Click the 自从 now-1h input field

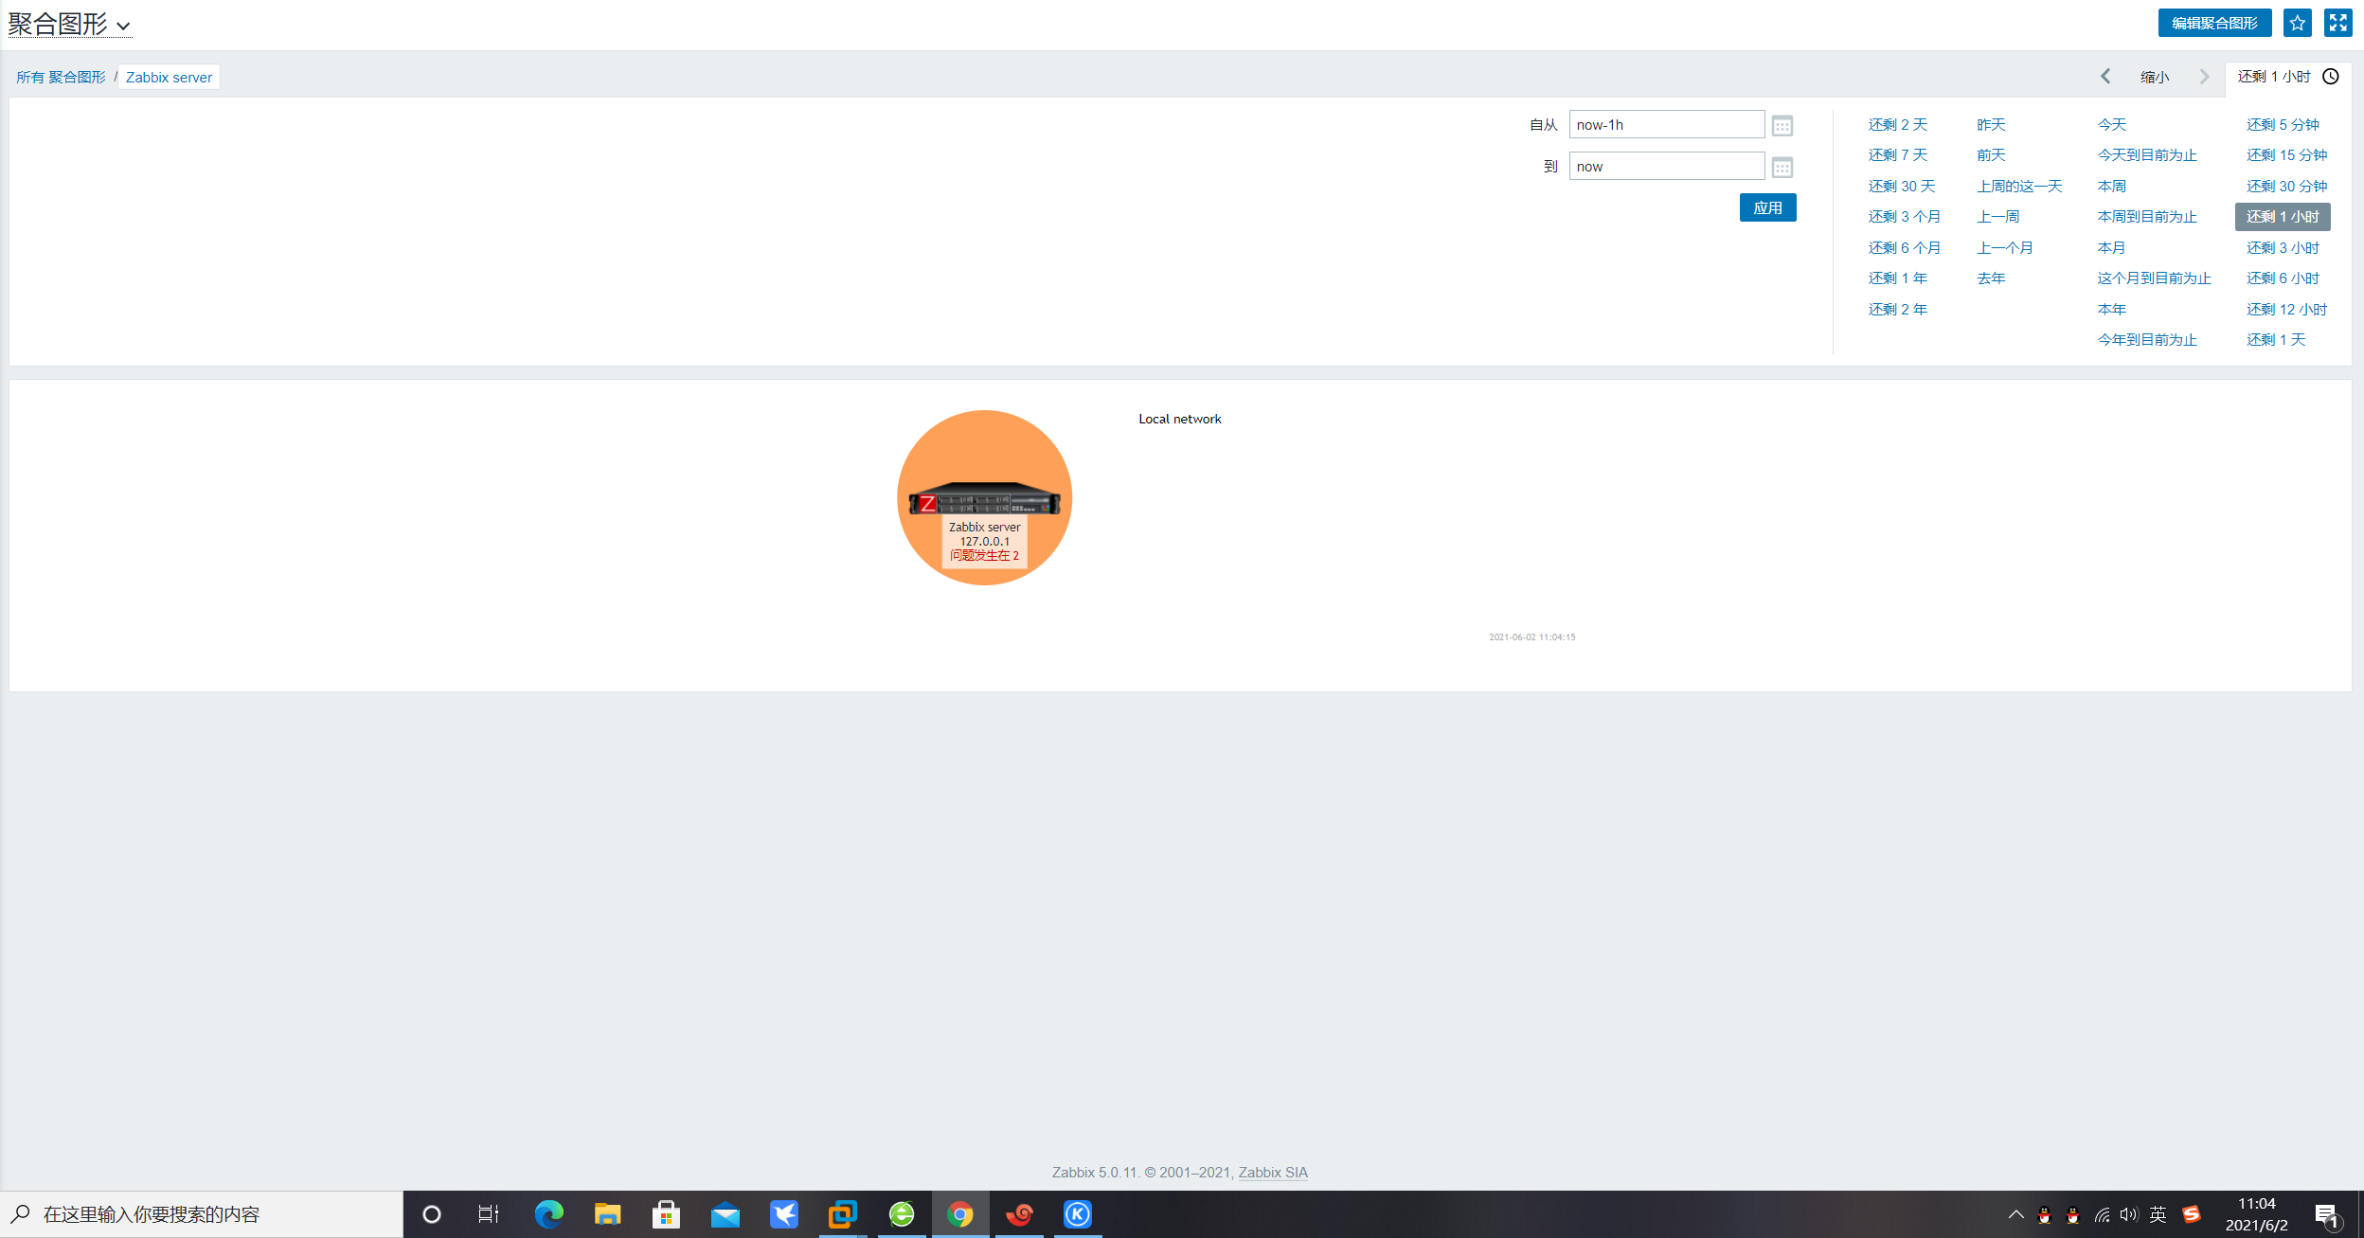pos(1665,125)
